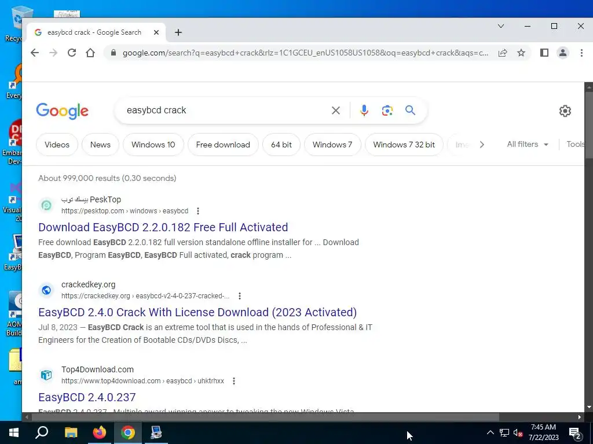Switch to Chrome on the taskbar

pos(128,432)
